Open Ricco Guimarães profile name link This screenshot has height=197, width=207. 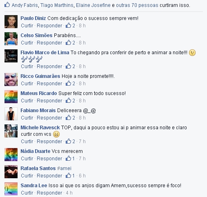click(40, 76)
